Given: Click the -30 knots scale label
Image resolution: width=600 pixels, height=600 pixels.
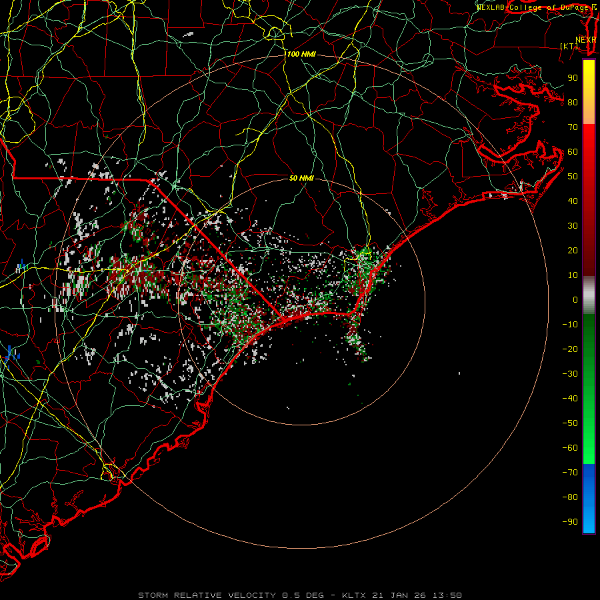Looking at the screenshot, I should (x=570, y=374).
